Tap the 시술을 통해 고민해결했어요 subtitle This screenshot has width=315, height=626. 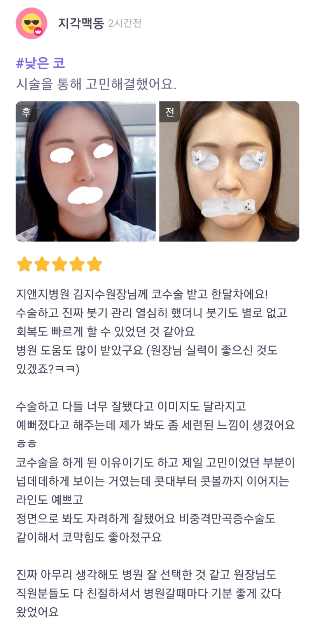pos(96,84)
